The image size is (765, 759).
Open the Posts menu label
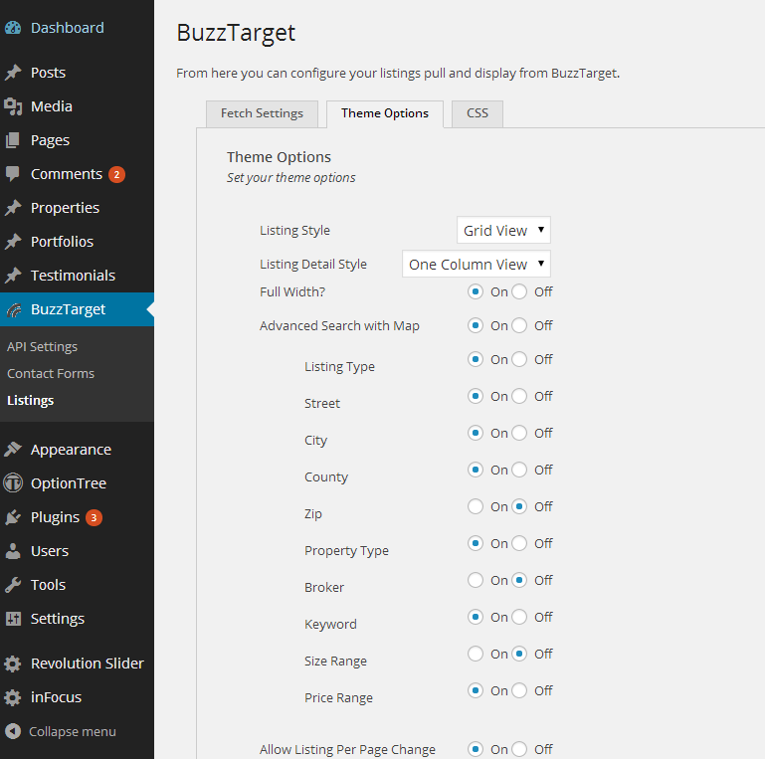click(48, 73)
